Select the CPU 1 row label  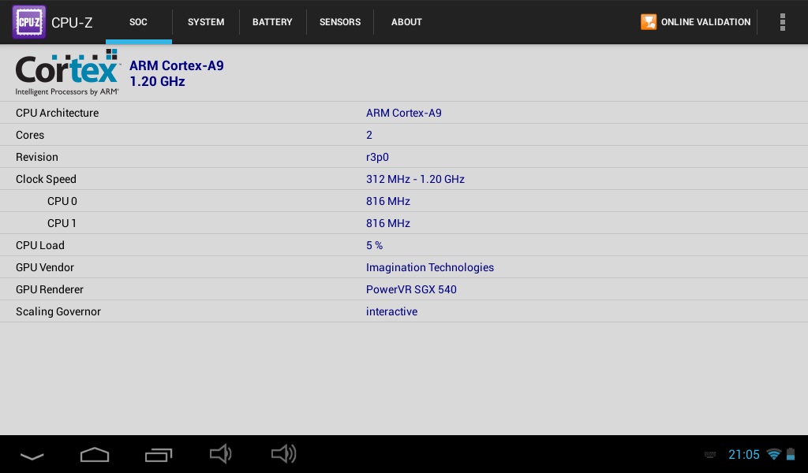tap(62, 223)
